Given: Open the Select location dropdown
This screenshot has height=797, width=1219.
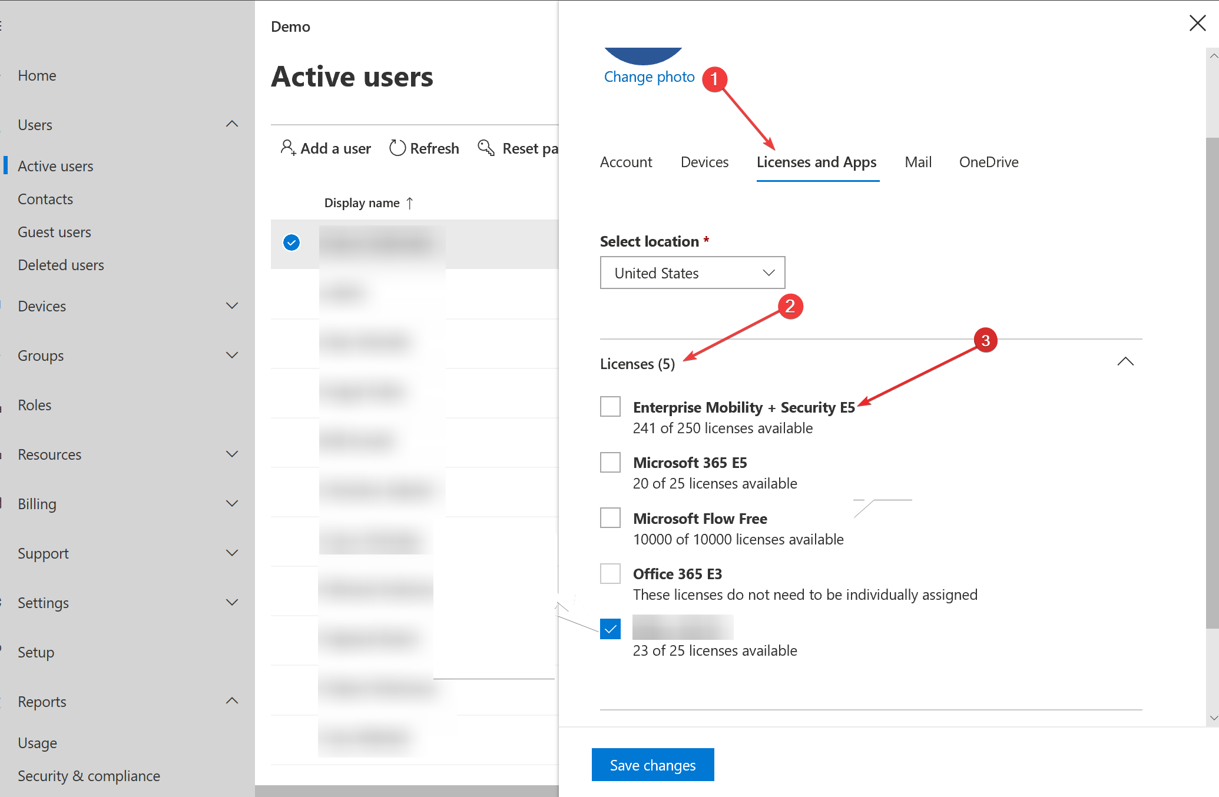Looking at the screenshot, I should [x=692, y=273].
